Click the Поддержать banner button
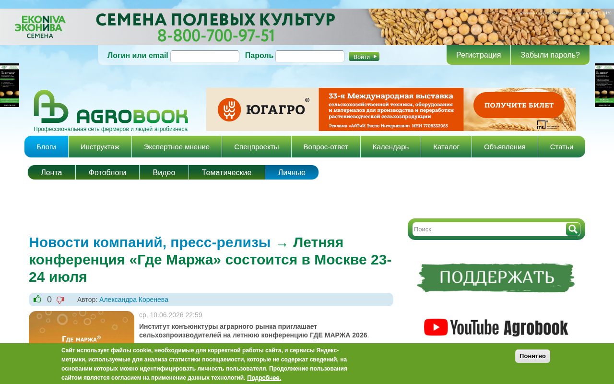 coord(496,278)
